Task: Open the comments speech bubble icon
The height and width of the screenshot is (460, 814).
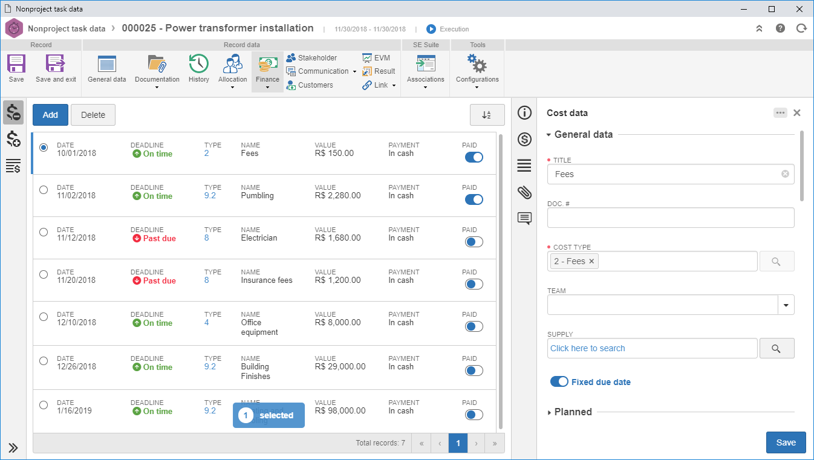Action: [x=524, y=219]
